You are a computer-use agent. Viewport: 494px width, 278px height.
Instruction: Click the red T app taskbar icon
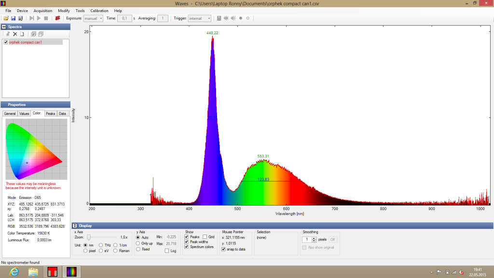pos(52,272)
